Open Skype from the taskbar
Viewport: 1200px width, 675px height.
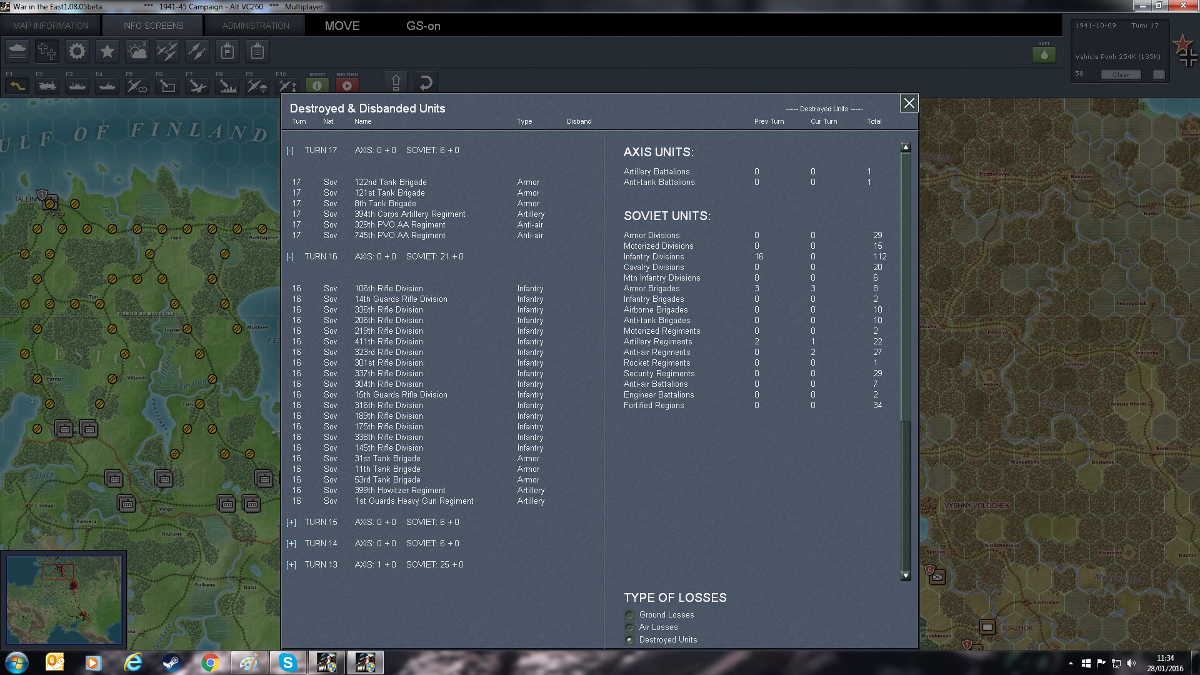[287, 662]
